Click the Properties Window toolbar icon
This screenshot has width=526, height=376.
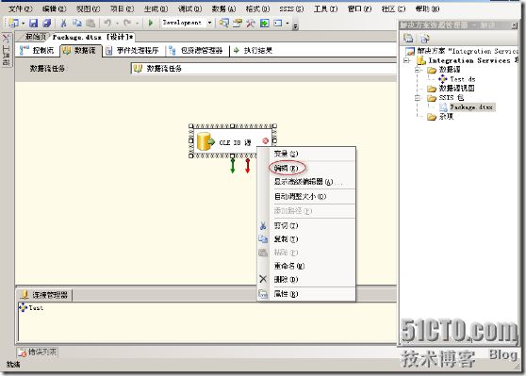[238, 23]
